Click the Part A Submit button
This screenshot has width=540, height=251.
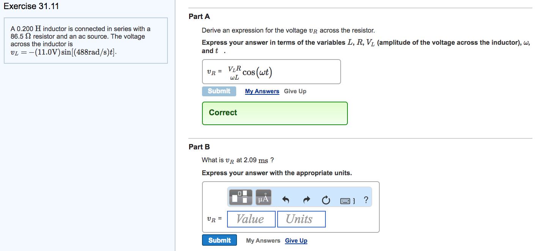(x=219, y=91)
